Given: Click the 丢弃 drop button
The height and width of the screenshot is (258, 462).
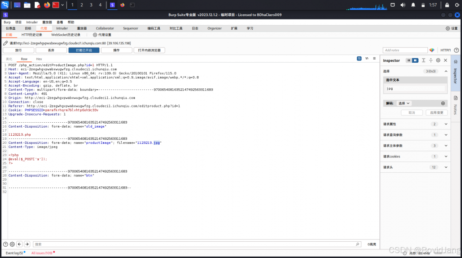Looking at the screenshot, I should pos(51,51).
